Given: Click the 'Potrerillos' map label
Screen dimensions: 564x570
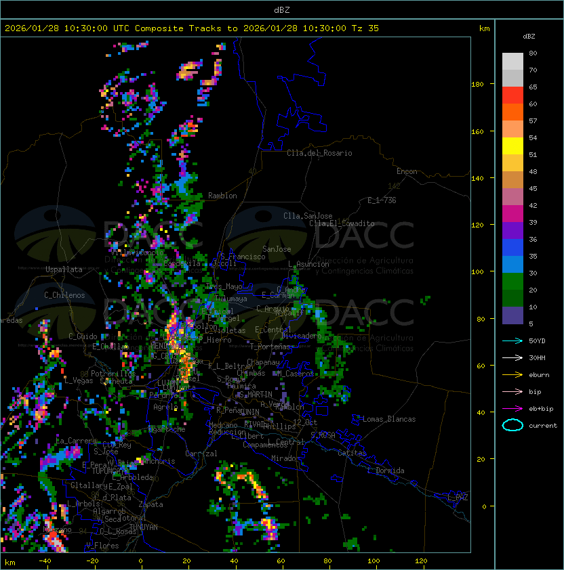Looking at the screenshot, I should coord(113,374).
